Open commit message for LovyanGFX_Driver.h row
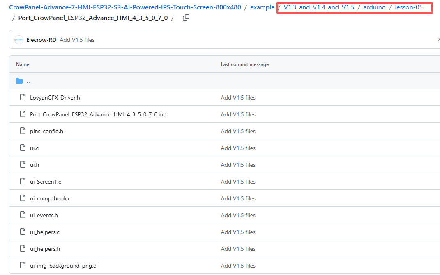The height and width of the screenshot is (275, 440). [238, 98]
